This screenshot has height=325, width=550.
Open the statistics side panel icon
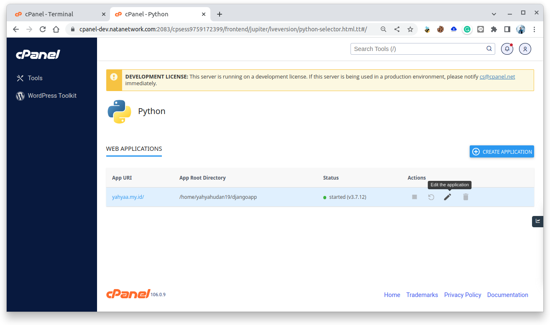pyautogui.click(x=537, y=221)
